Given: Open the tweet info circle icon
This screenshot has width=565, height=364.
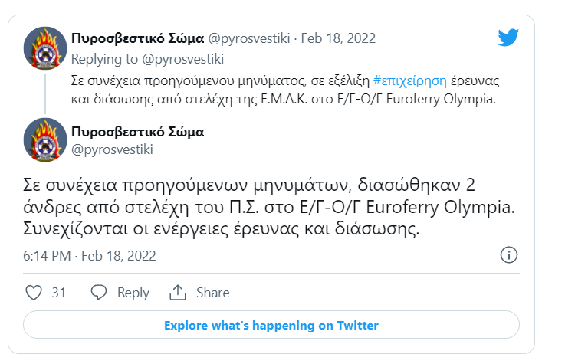Looking at the screenshot, I should click(508, 255).
